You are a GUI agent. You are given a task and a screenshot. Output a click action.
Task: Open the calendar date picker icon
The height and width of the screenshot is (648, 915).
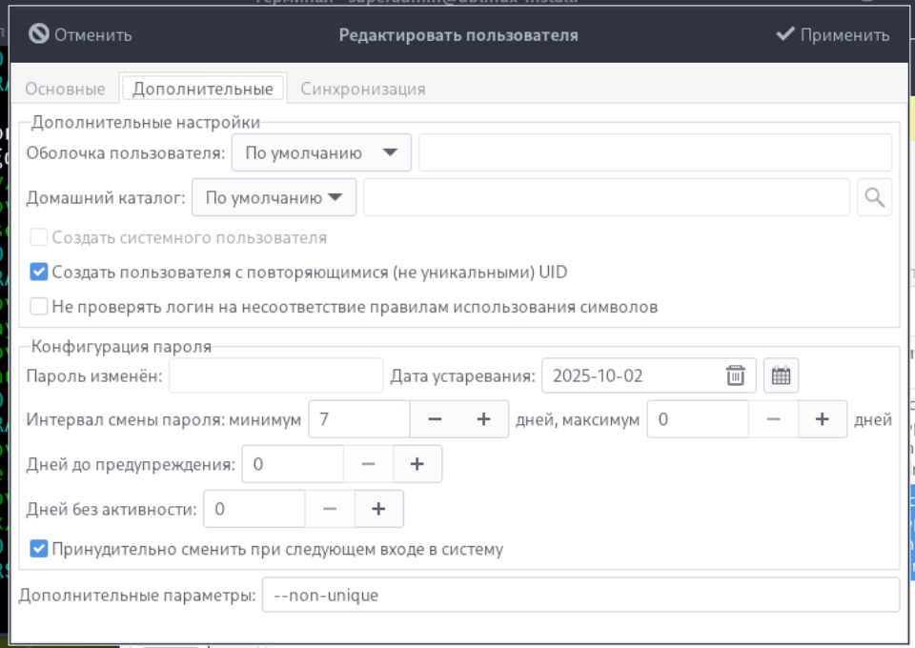(x=781, y=375)
